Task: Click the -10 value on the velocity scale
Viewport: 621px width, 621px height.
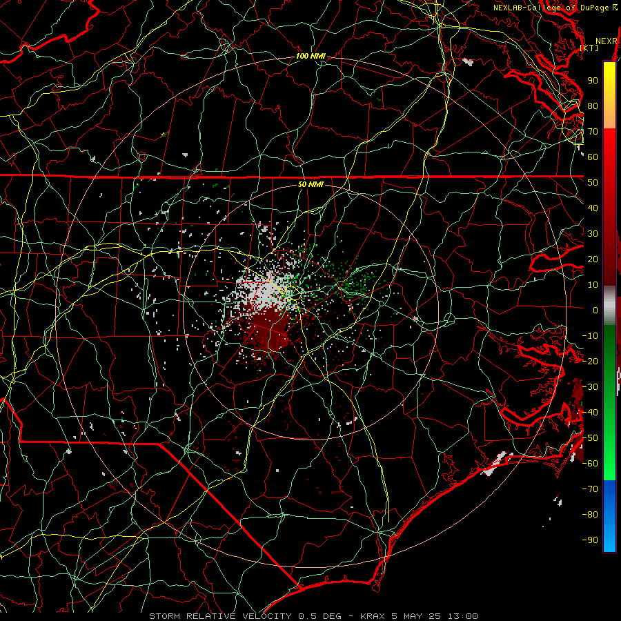Action: click(590, 336)
